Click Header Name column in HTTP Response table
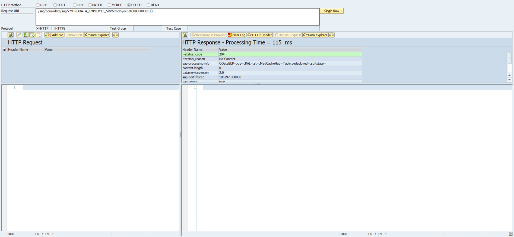 pyautogui.click(x=200, y=49)
